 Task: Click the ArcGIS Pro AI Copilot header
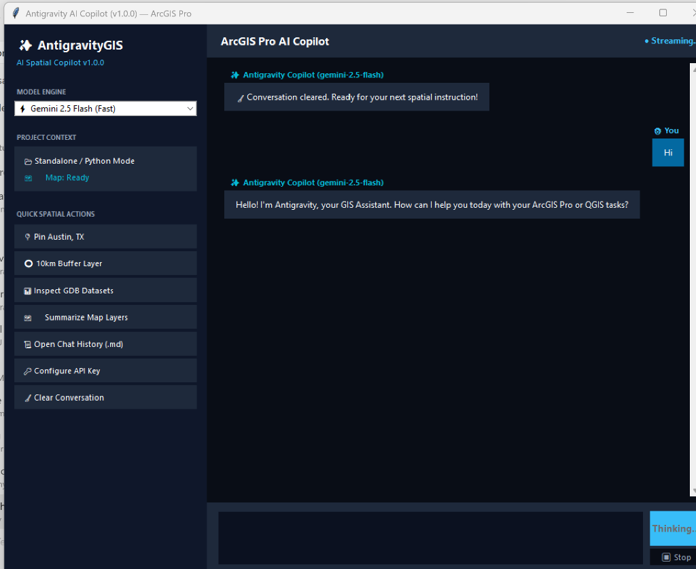click(275, 41)
